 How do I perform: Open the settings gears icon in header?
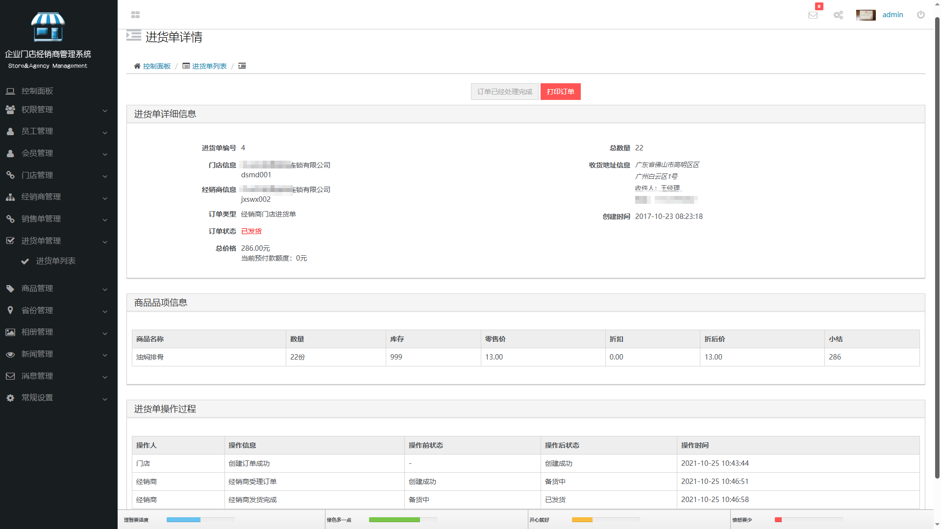click(x=839, y=15)
